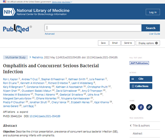Open the PubMed logo homepage

[x=18, y=29]
